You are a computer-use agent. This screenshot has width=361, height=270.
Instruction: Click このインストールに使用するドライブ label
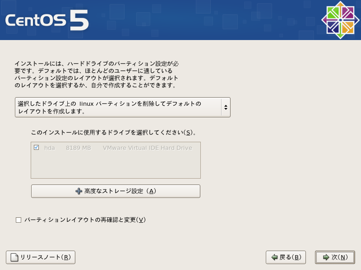point(114,132)
